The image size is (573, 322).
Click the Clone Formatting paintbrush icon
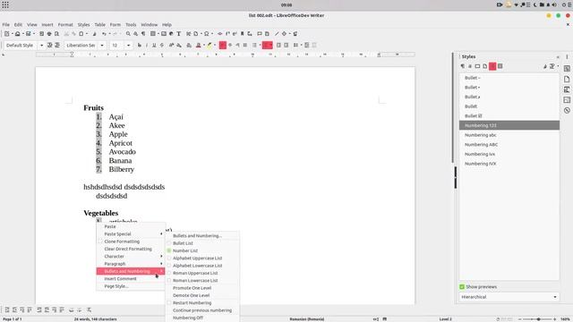[94, 34]
